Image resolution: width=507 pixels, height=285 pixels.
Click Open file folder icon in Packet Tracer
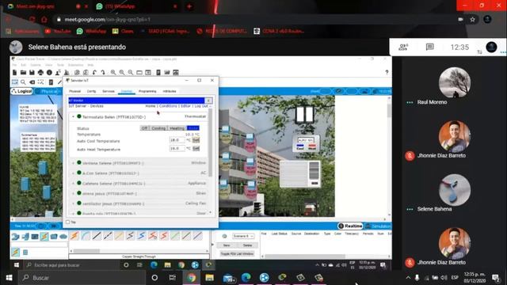(23, 72)
